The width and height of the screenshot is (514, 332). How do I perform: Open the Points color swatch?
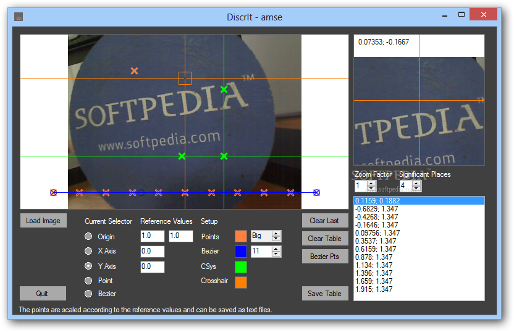[x=241, y=236]
